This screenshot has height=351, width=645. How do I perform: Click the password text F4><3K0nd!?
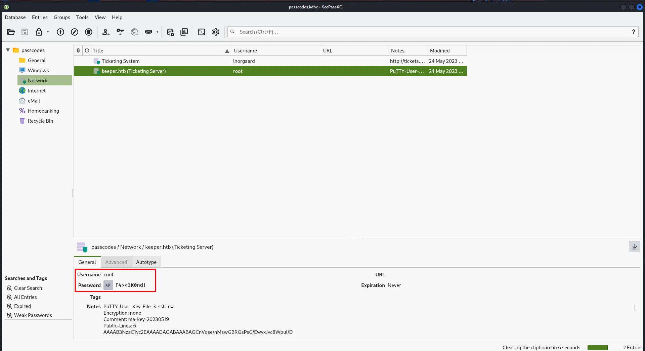[x=130, y=285]
